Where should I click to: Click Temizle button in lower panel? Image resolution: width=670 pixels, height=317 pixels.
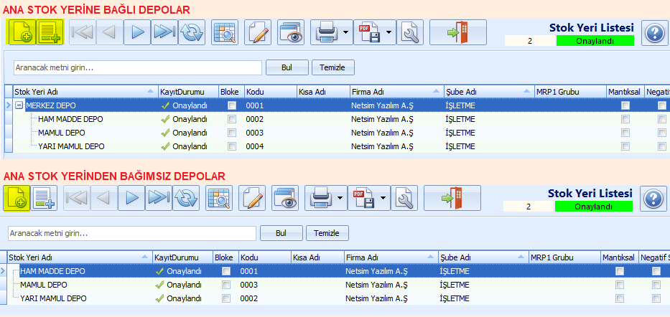(327, 233)
